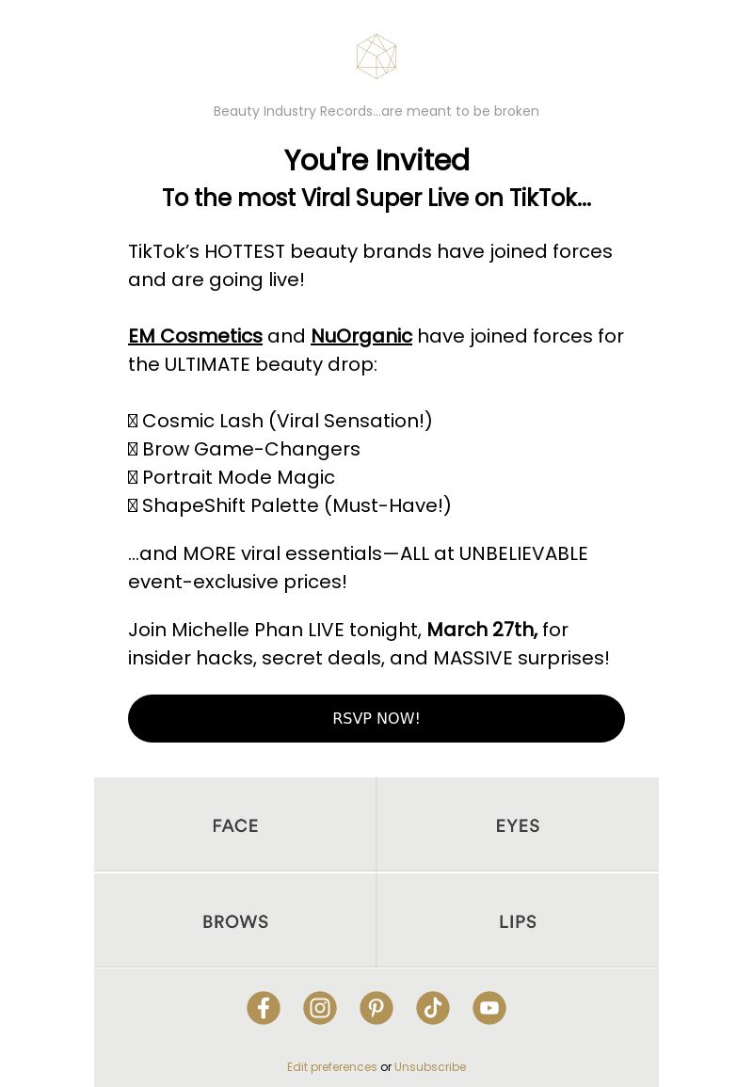Open the TikTok social icon
Viewport: 753px width, 1087px height.
pos(433,1007)
